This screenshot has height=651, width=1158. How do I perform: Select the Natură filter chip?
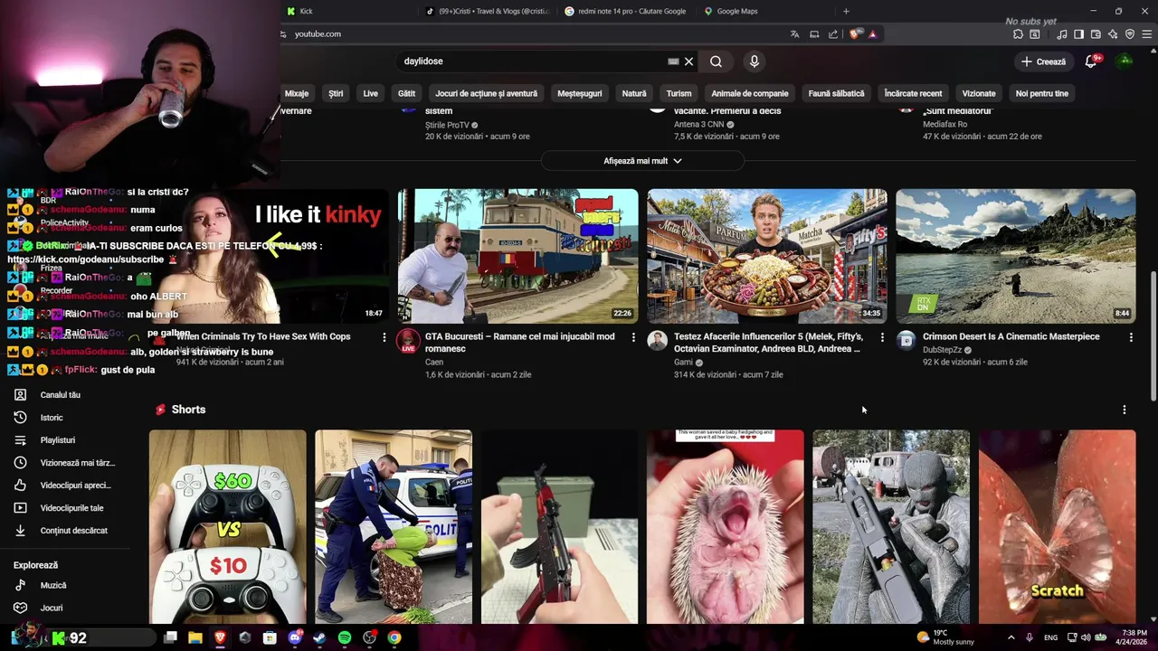[x=634, y=93]
